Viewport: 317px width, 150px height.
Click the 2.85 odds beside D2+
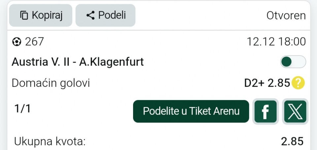click(x=279, y=83)
